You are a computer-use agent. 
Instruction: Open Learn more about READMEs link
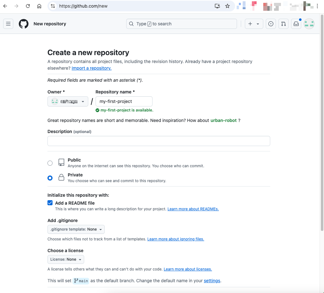click(193, 209)
